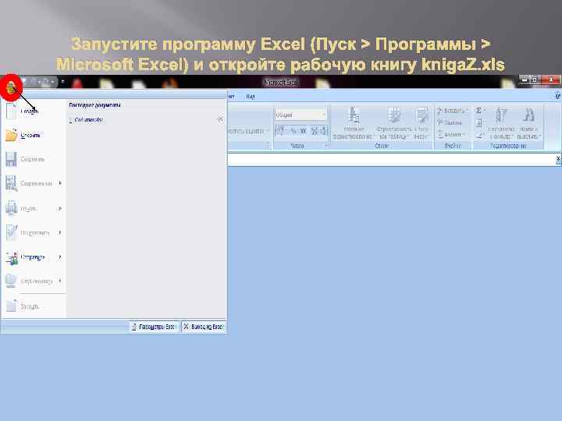Decrease decimal places
Image resolution: width=562 pixels, height=421 pixels.
[x=323, y=131]
